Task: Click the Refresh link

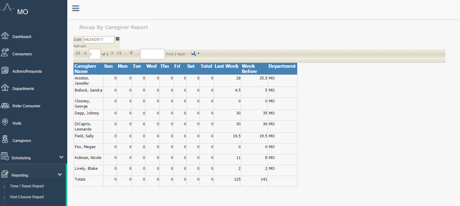Action: tap(80, 46)
